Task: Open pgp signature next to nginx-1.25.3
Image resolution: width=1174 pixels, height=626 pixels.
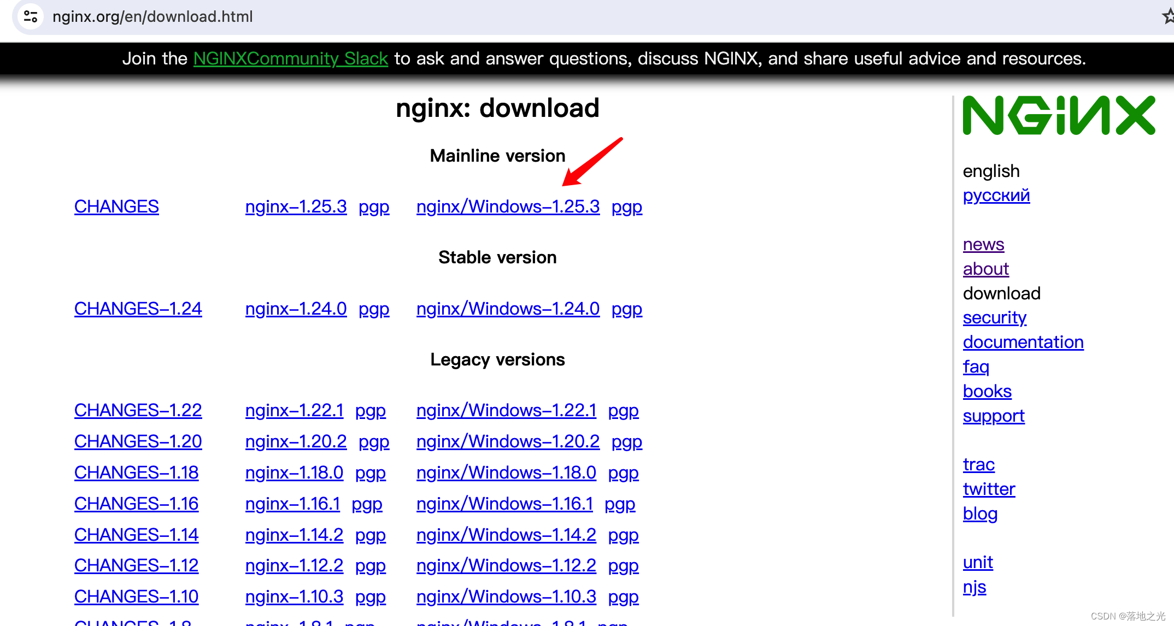Action: pos(374,206)
